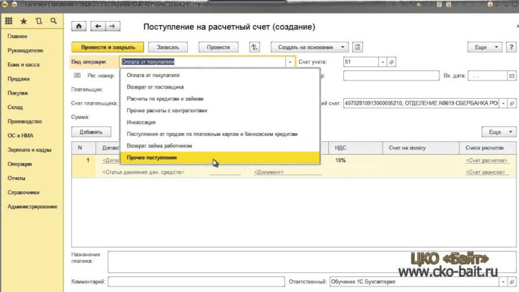This screenshot has height=292, width=519.
Task: Open Зарплата и кадры section
Action: coord(29,149)
